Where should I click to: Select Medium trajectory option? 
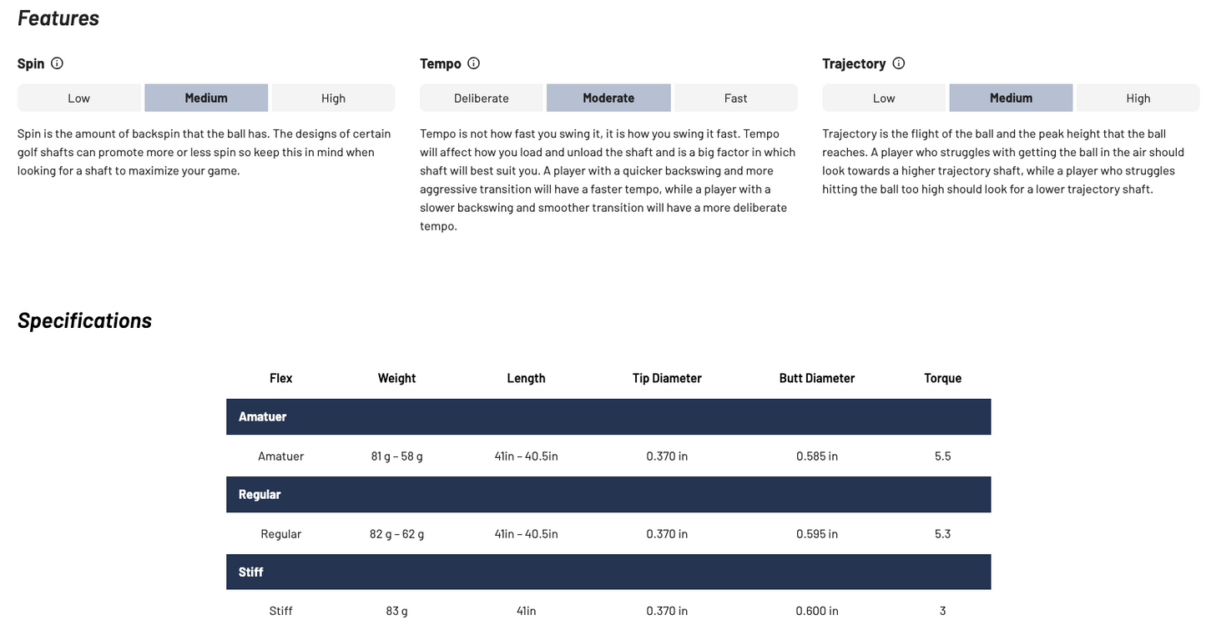click(1011, 98)
